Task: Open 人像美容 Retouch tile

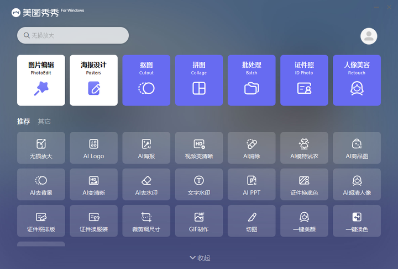Action: (x=357, y=80)
